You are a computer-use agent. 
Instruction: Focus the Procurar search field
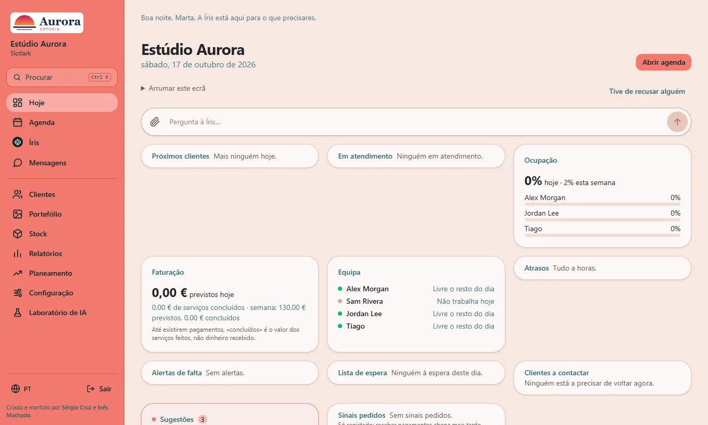pyautogui.click(x=62, y=77)
